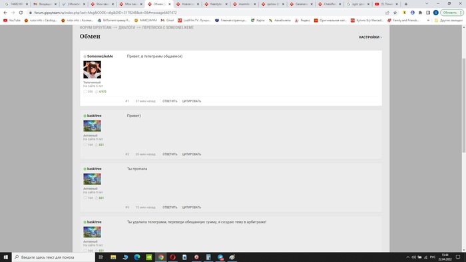Switch to the freestyle tab

[x=216, y=4]
